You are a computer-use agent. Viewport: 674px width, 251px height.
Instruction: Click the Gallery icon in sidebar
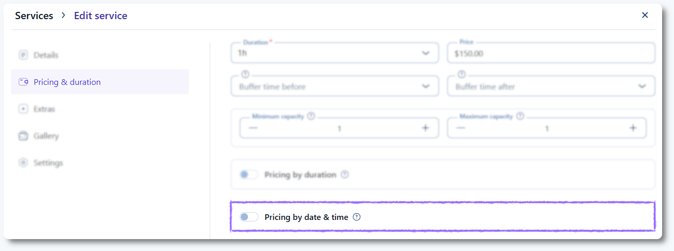23,136
